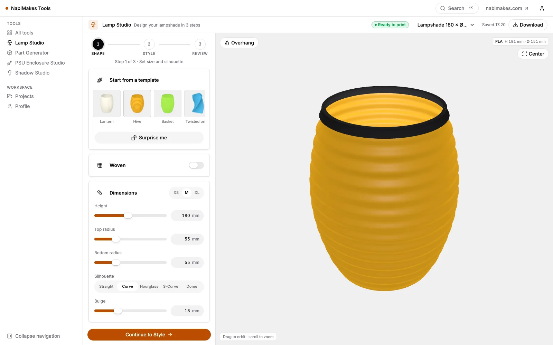Click the Surprise me button
The width and height of the screenshot is (553, 345).
(x=149, y=138)
